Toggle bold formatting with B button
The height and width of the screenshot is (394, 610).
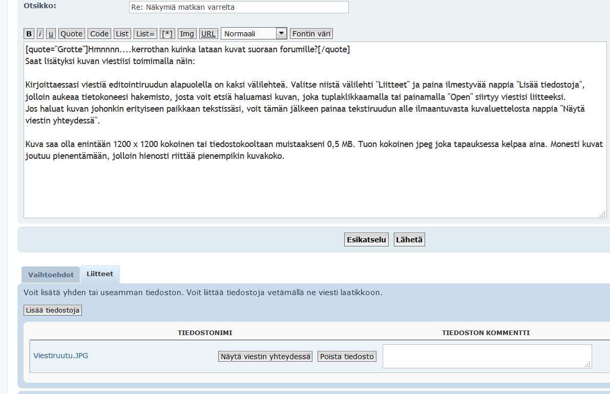(x=29, y=34)
